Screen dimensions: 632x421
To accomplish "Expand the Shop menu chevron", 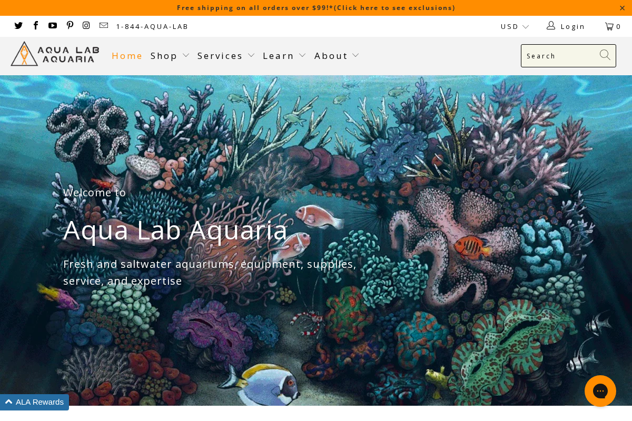I will (186, 55).
